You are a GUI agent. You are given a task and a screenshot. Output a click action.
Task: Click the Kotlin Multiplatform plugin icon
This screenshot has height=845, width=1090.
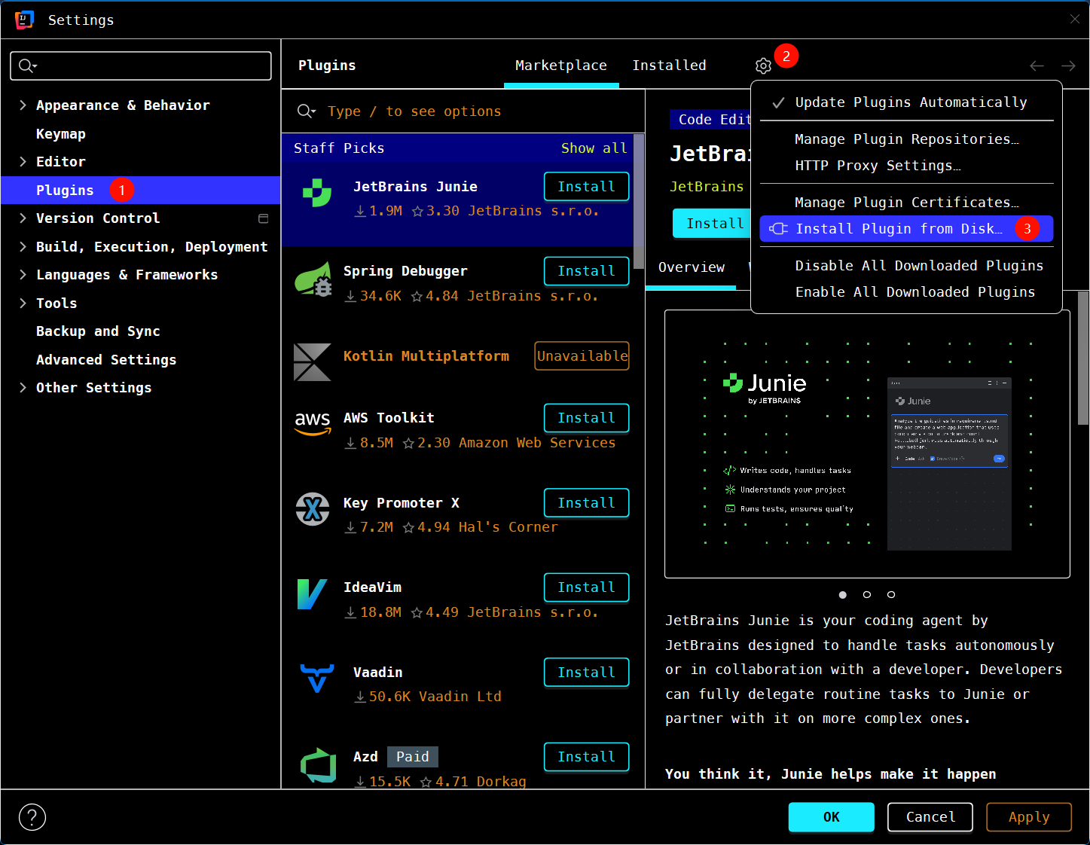(x=313, y=362)
